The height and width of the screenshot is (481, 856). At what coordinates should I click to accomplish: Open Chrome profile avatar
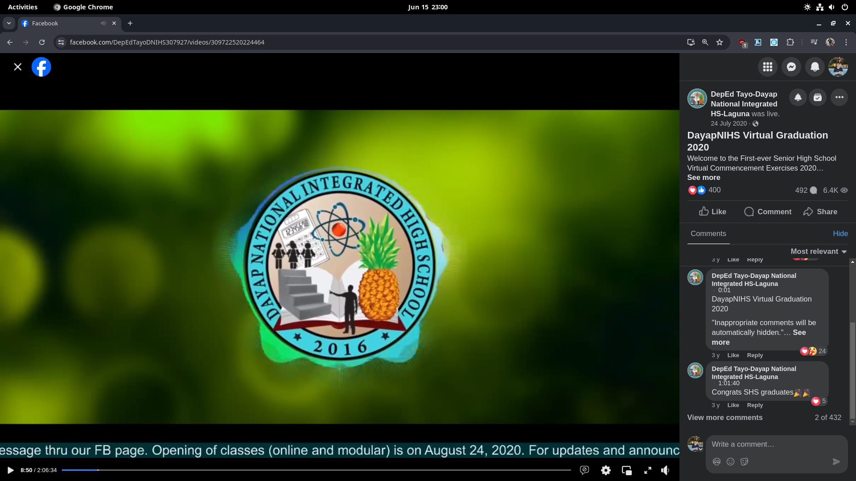click(830, 42)
